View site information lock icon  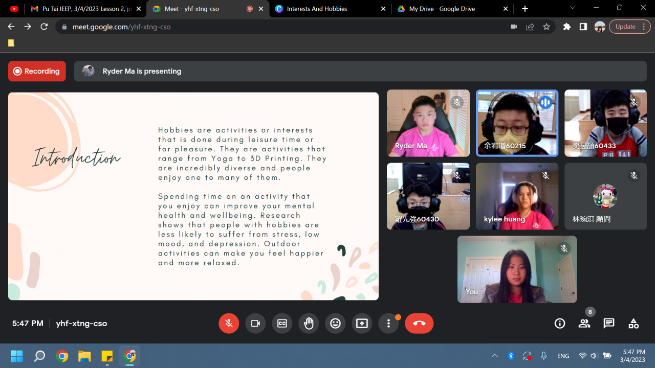[x=64, y=27]
